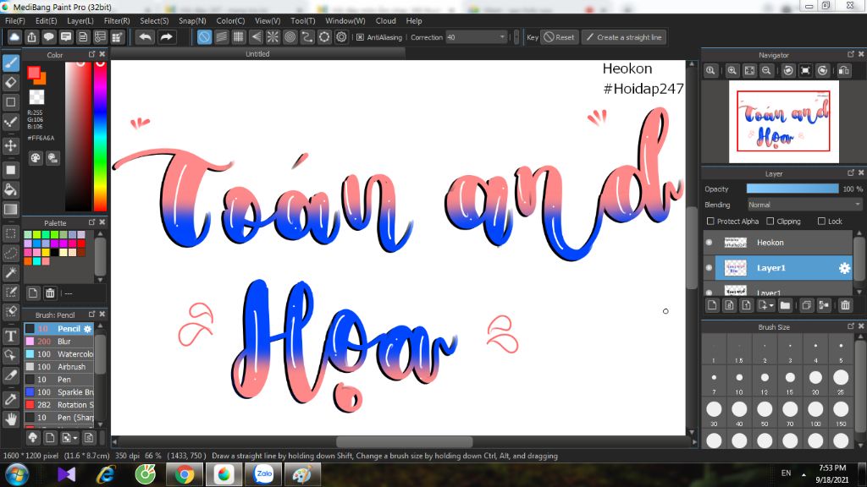Viewport: 867px width, 487px height.
Task: Zoom out on Navigator panel
Action: click(766, 71)
